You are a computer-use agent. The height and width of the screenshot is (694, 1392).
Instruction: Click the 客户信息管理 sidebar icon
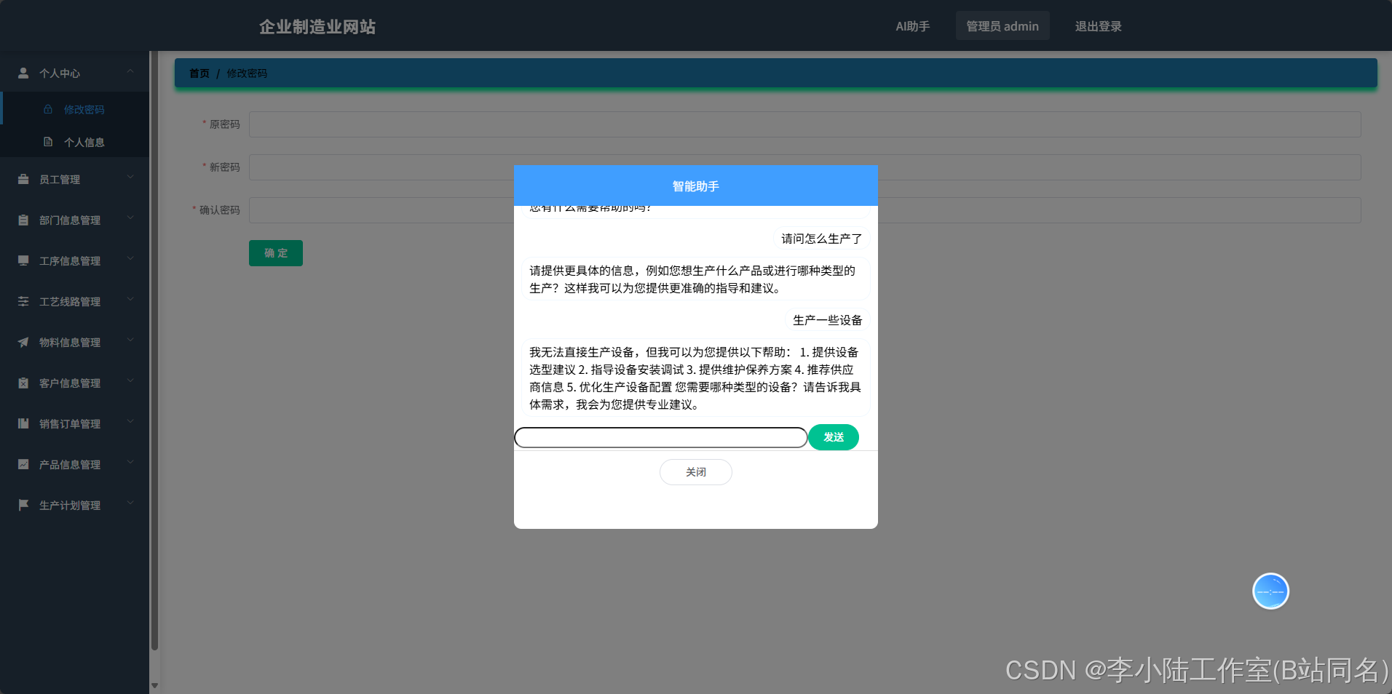[23, 383]
